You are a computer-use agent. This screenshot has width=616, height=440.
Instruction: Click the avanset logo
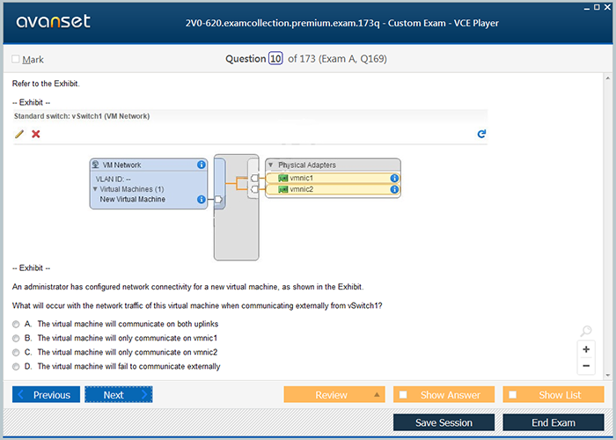(53, 21)
